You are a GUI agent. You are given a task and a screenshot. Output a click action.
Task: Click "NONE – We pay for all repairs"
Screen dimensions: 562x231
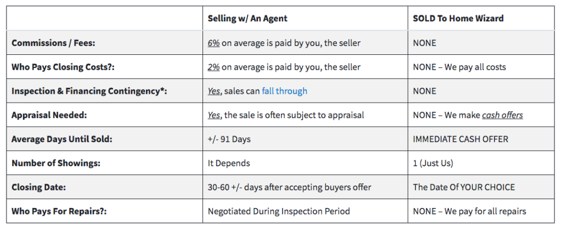pos(470,211)
